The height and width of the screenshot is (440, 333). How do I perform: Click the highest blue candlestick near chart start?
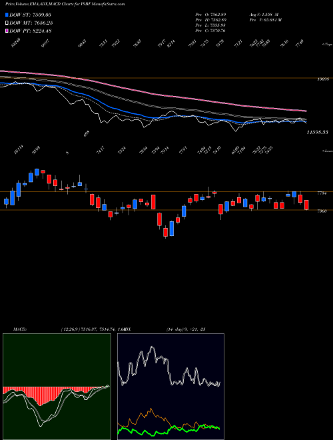(x=37, y=172)
